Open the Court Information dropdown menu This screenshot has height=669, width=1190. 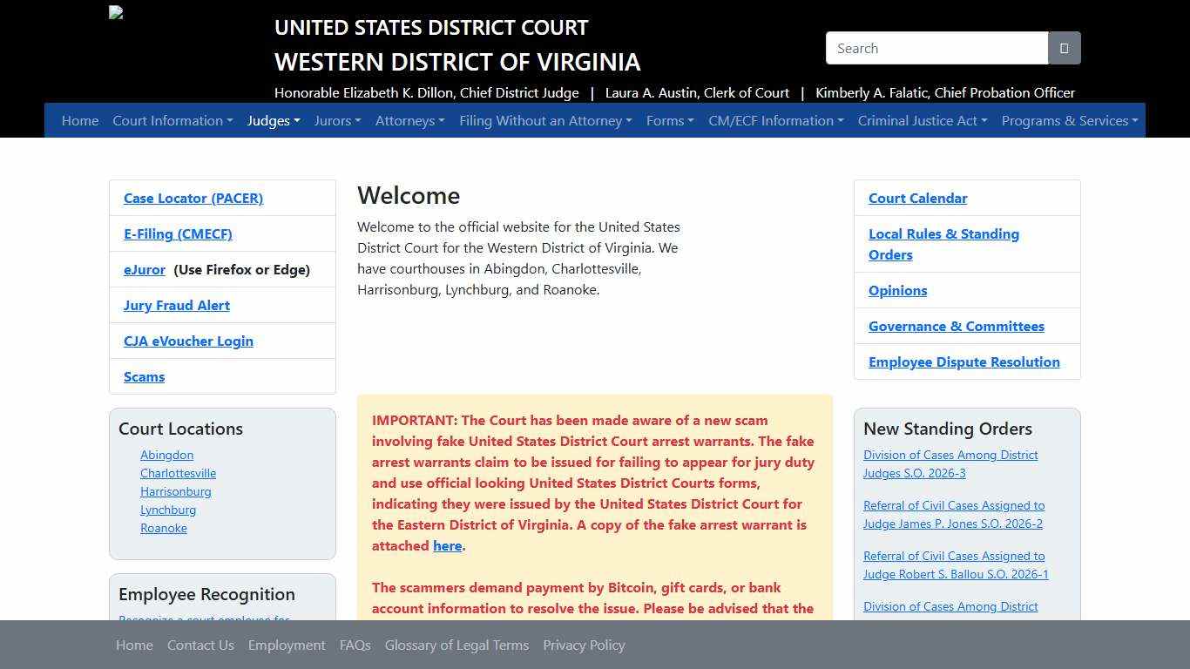tap(172, 120)
